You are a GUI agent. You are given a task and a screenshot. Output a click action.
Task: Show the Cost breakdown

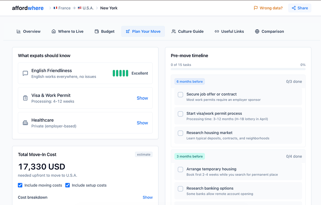tap(148, 197)
